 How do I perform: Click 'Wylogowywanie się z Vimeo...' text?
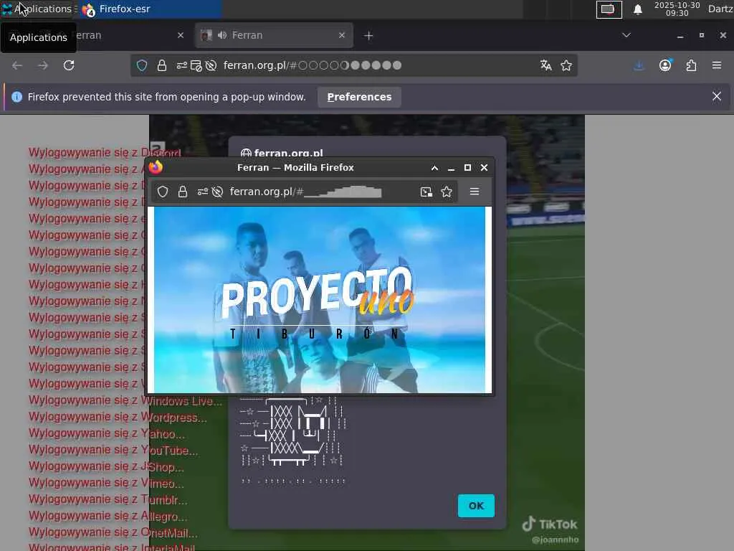[106, 483]
